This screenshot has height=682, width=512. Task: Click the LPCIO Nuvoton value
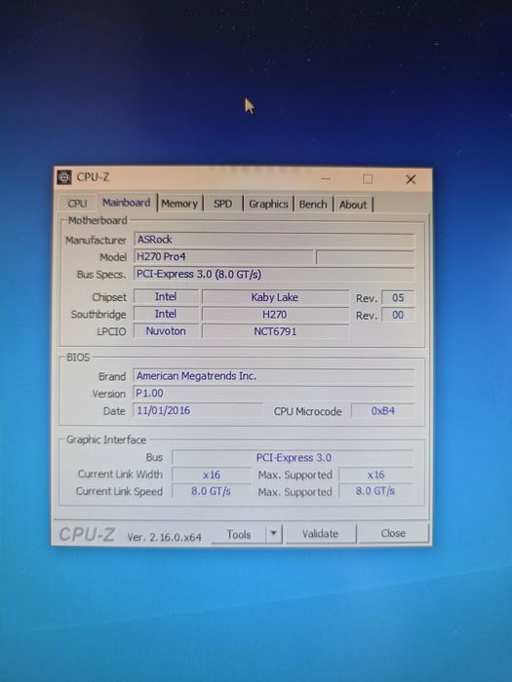pyautogui.click(x=166, y=331)
